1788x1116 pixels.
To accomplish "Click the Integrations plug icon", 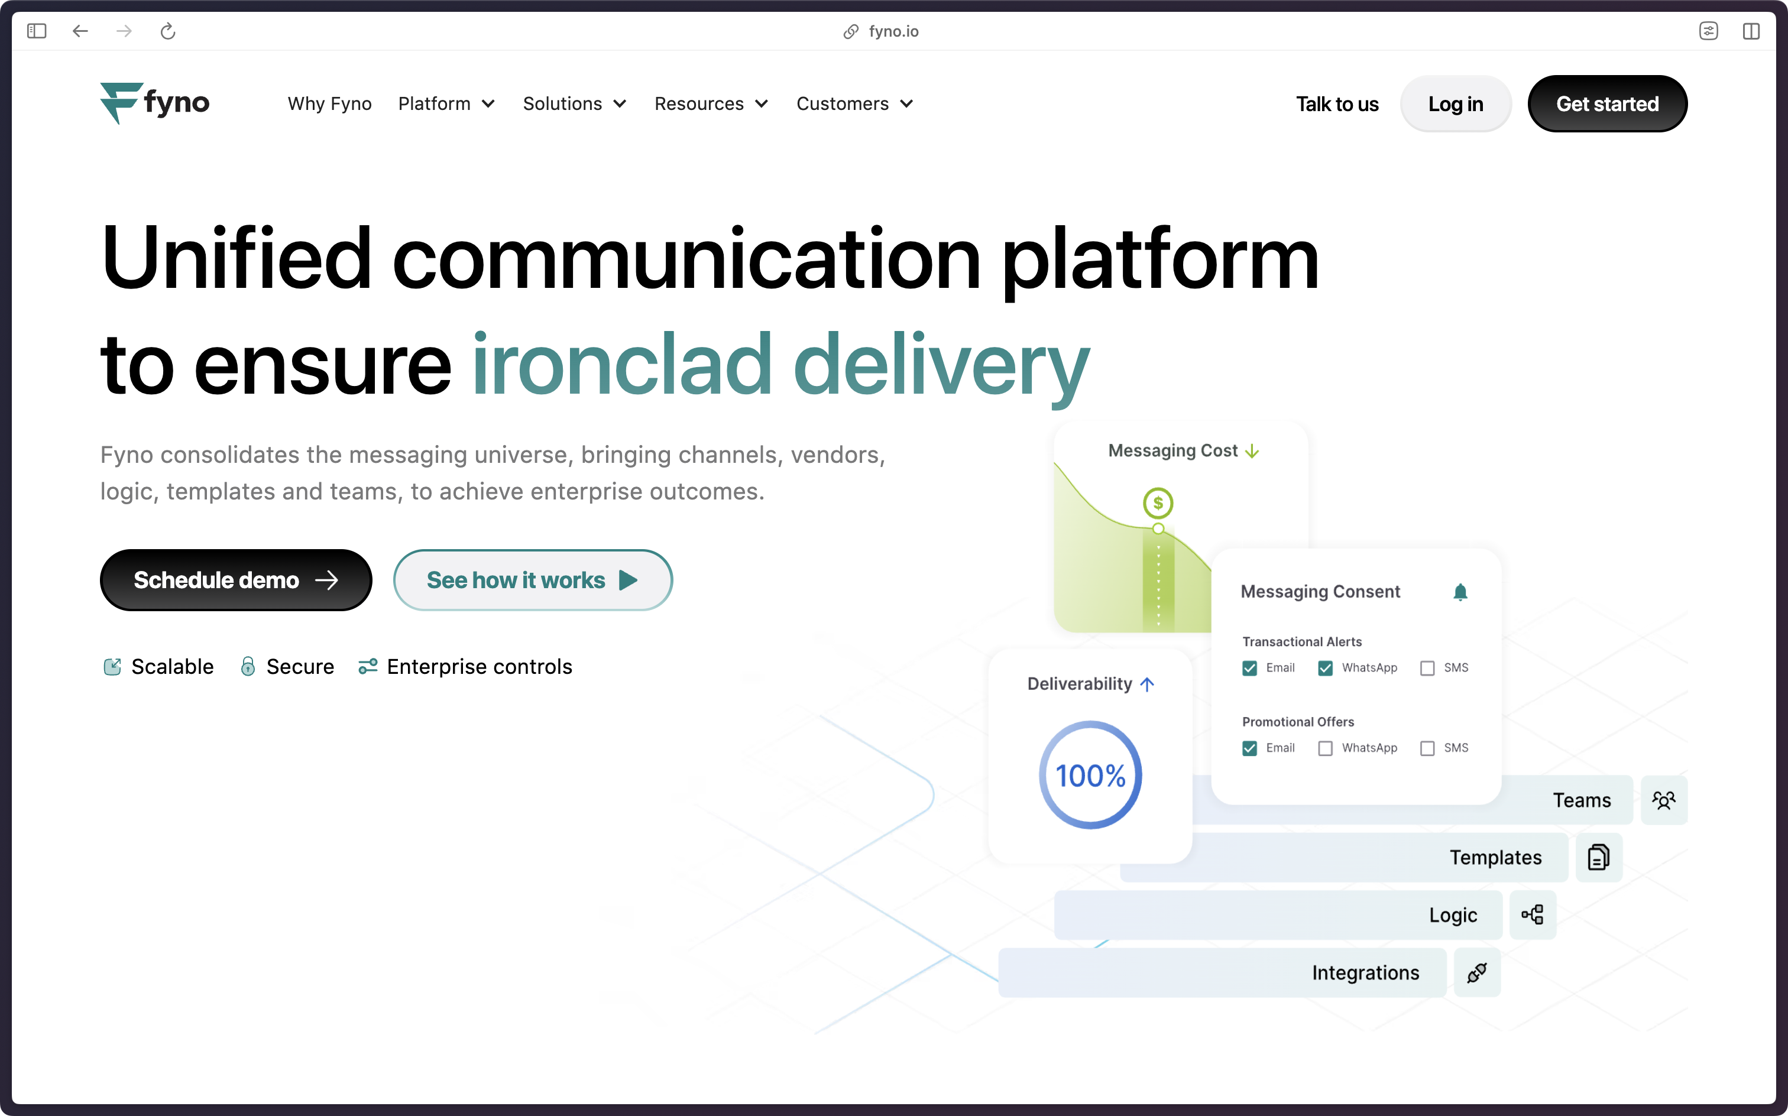I will (1476, 972).
